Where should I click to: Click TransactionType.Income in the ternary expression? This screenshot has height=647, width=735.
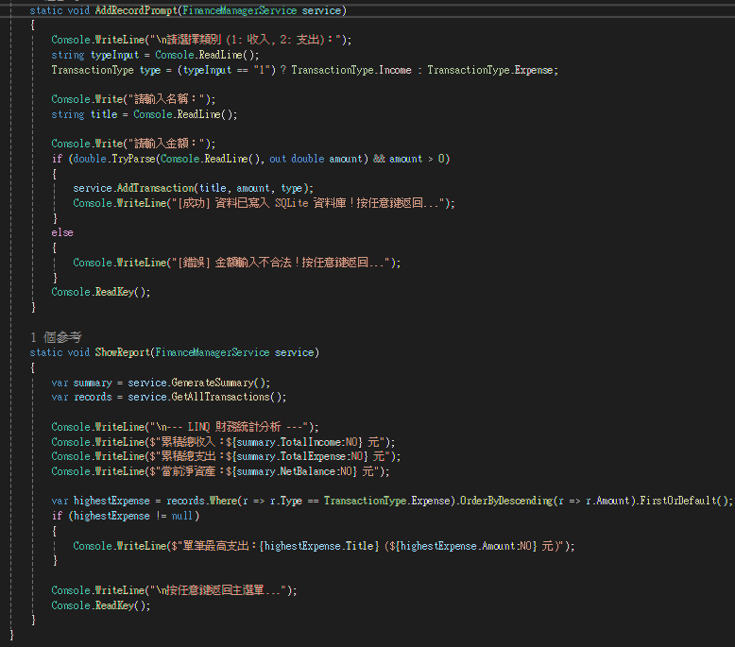[351, 70]
